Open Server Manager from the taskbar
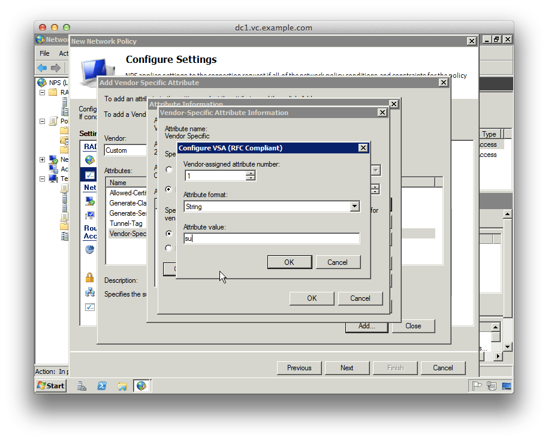Screen dimensions: 548x441 82,386
